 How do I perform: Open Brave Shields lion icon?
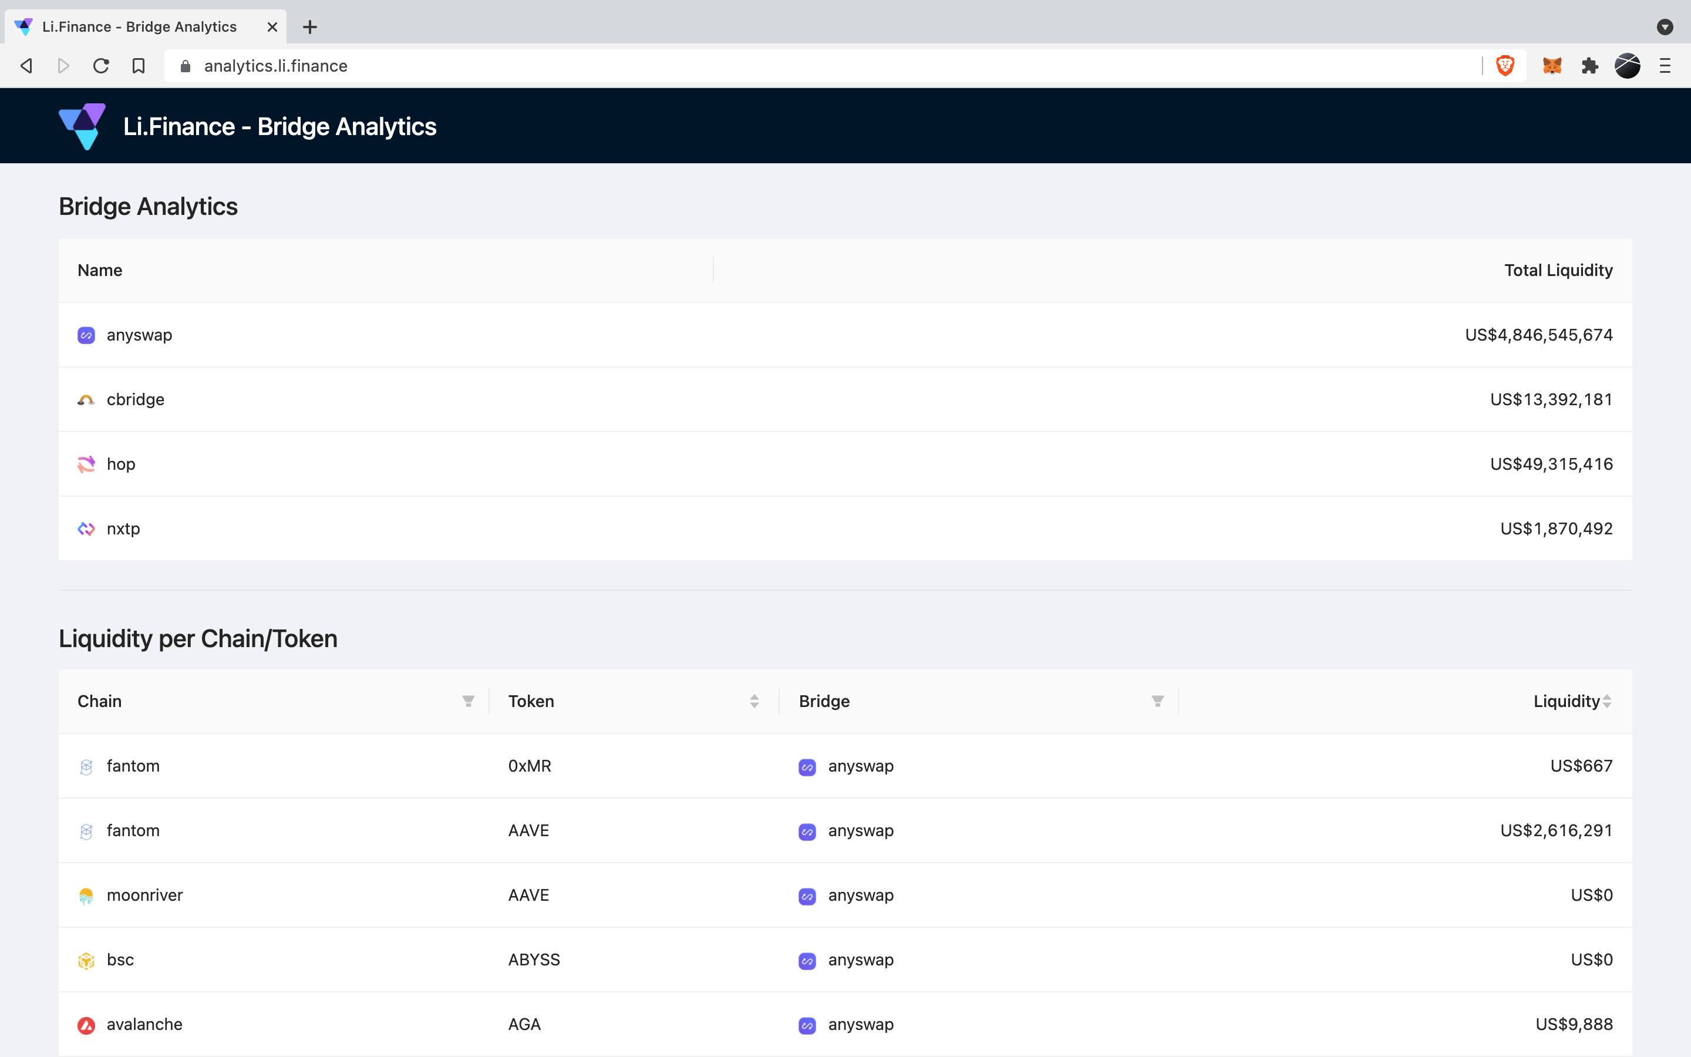point(1505,66)
